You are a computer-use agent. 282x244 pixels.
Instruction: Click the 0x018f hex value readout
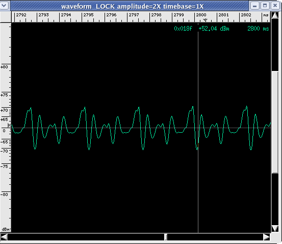(183, 29)
